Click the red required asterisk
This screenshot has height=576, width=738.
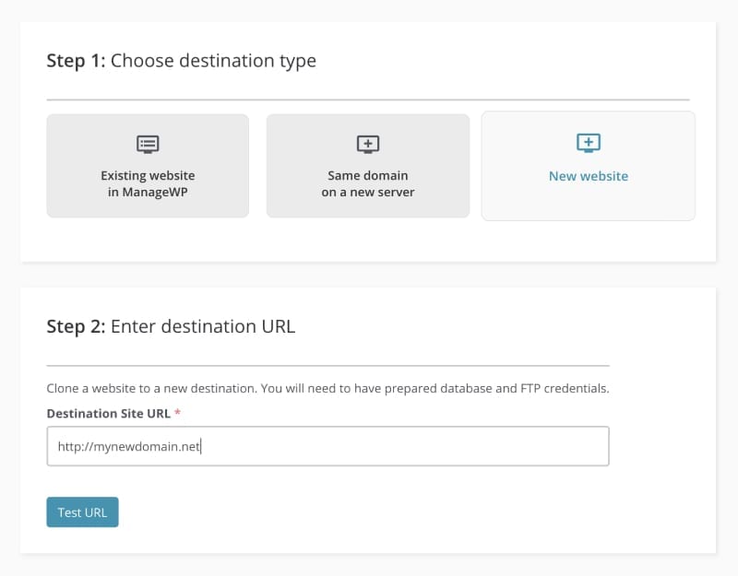[x=177, y=414]
